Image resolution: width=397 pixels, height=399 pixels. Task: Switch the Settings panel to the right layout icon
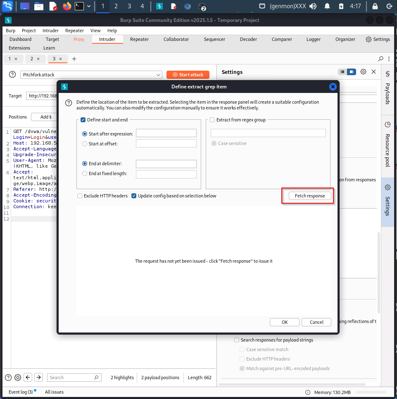(x=352, y=72)
